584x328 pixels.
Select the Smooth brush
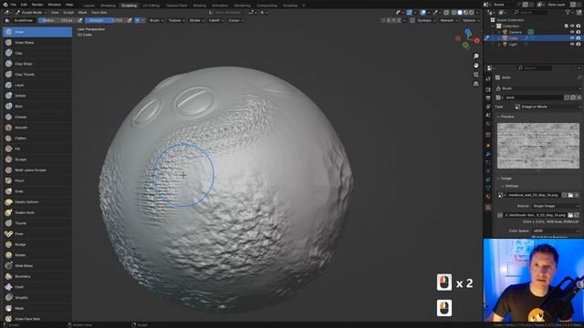coord(37,128)
